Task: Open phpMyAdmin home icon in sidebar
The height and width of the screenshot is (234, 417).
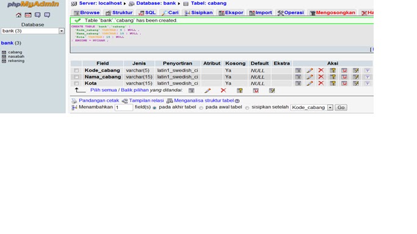Action: (18, 15)
